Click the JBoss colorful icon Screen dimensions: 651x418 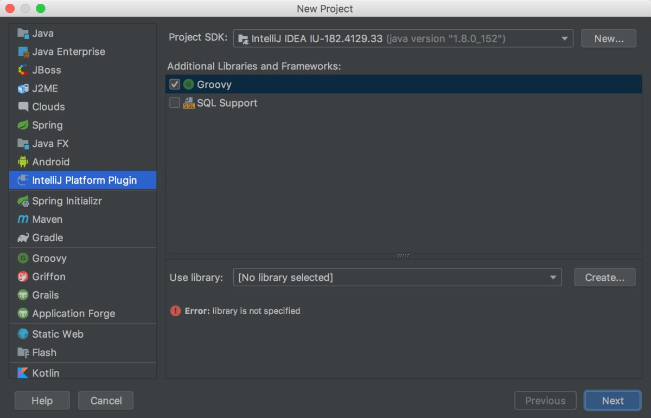click(x=23, y=70)
